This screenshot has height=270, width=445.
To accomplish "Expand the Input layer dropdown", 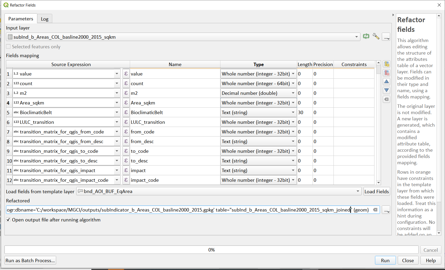I will pyautogui.click(x=356, y=37).
